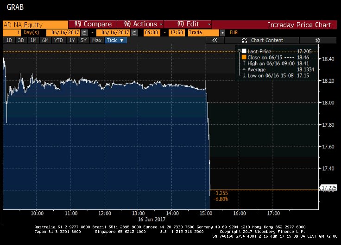Click the white Last Price swatch
The height and width of the screenshot is (245, 341).
pyautogui.click(x=244, y=51)
